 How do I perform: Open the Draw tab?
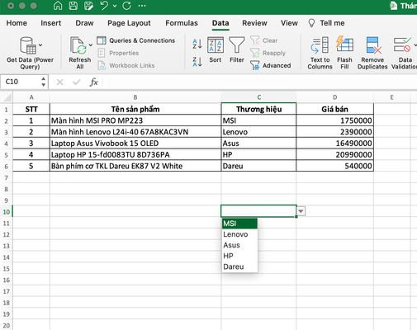pos(84,23)
